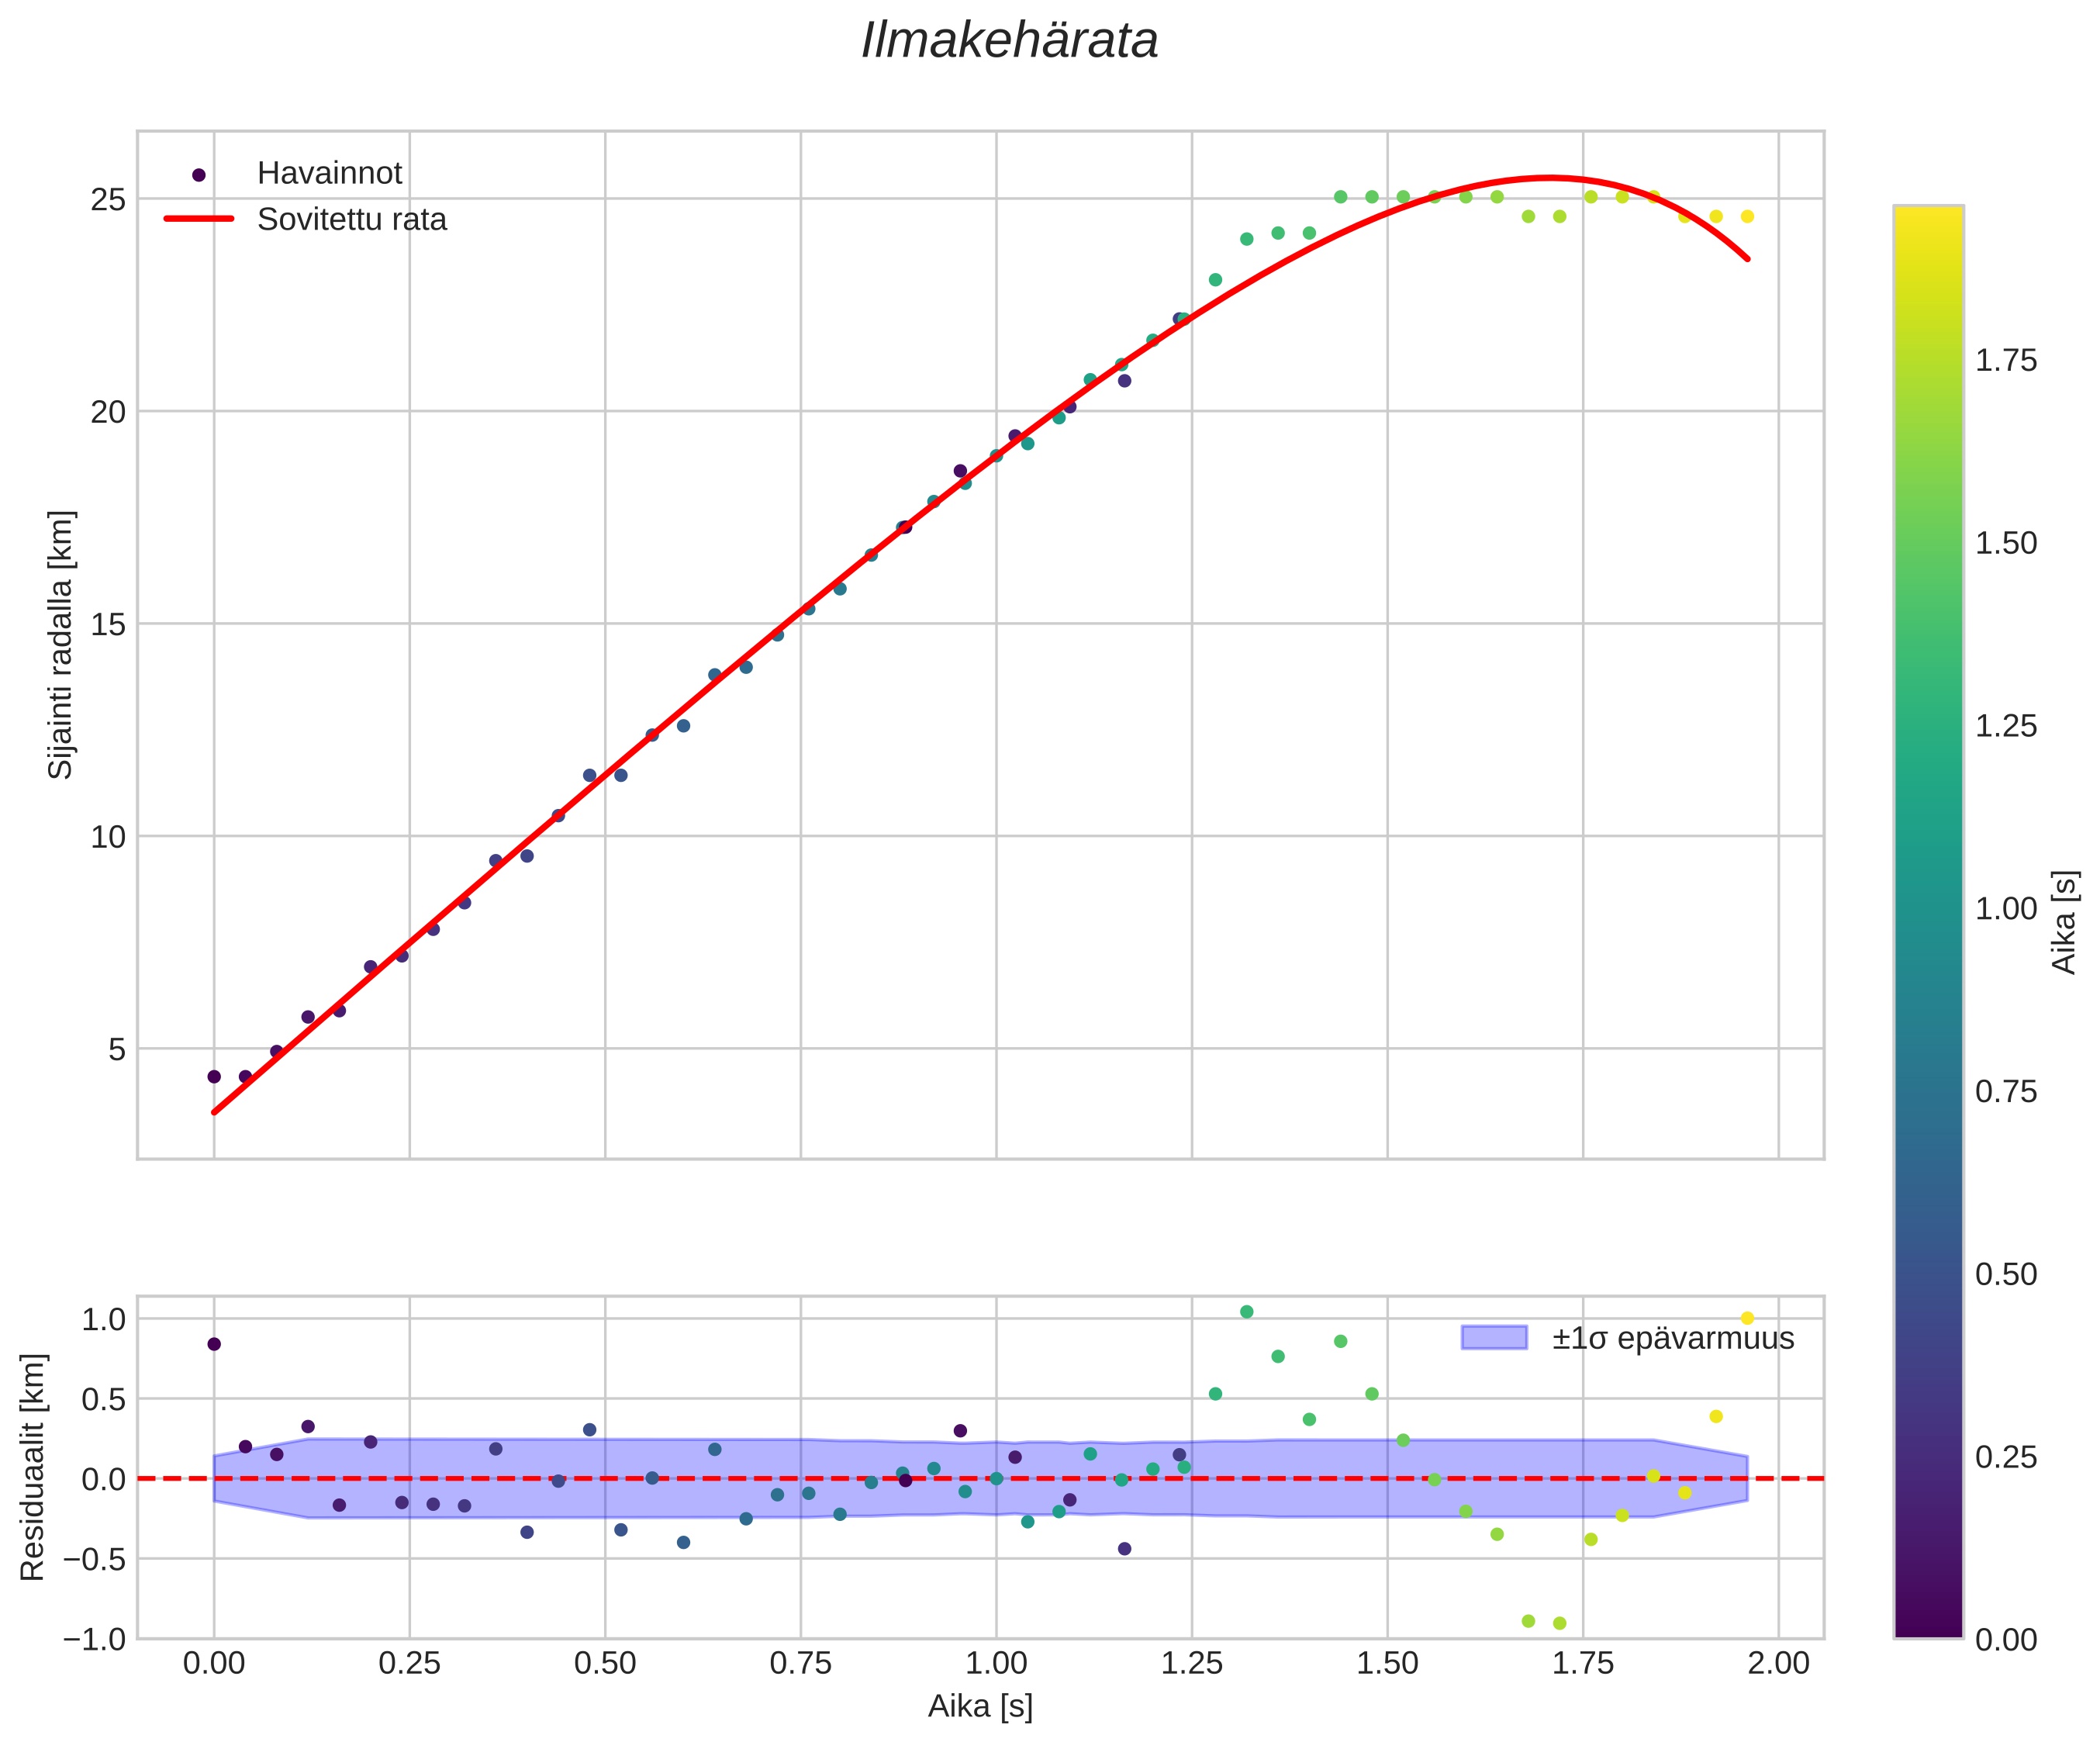Click the Havainnot legend marker dot
This screenshot has width=2100, height=1742.
(198, 175)
